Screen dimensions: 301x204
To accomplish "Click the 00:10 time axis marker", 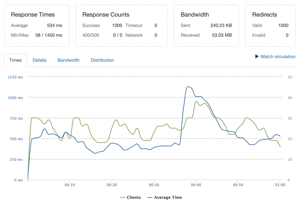I will [x=70, y=185].
